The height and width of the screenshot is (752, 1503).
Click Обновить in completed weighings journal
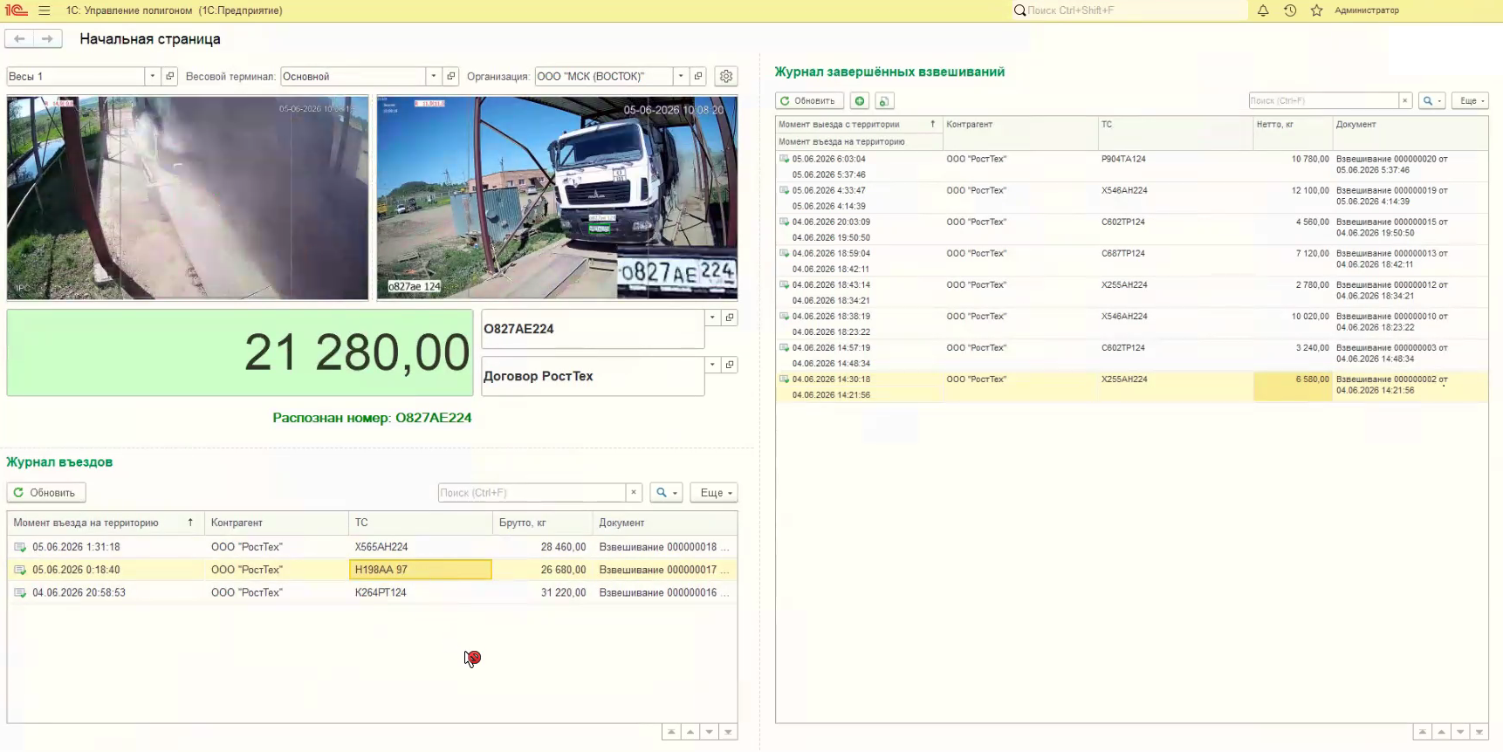point(809,101)
